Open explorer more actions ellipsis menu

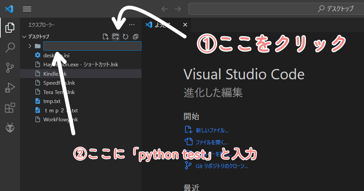(x=132, y=25)
